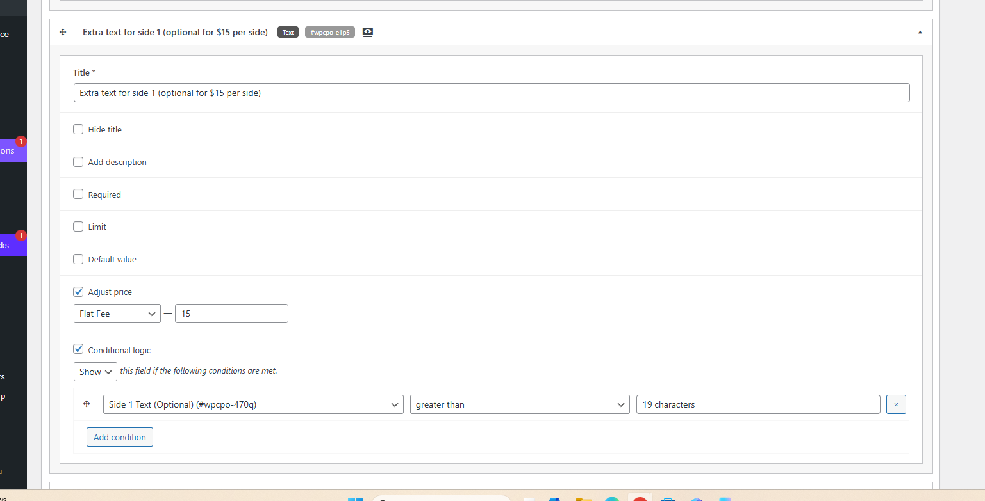Viewport: 985px width, 501px height.
Task: Click the move handle on the condition row
Action: coord(87,404)
